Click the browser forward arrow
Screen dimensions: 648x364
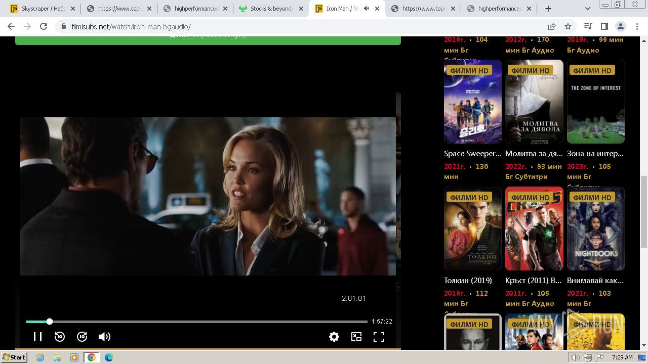click(x=27, y=26)
